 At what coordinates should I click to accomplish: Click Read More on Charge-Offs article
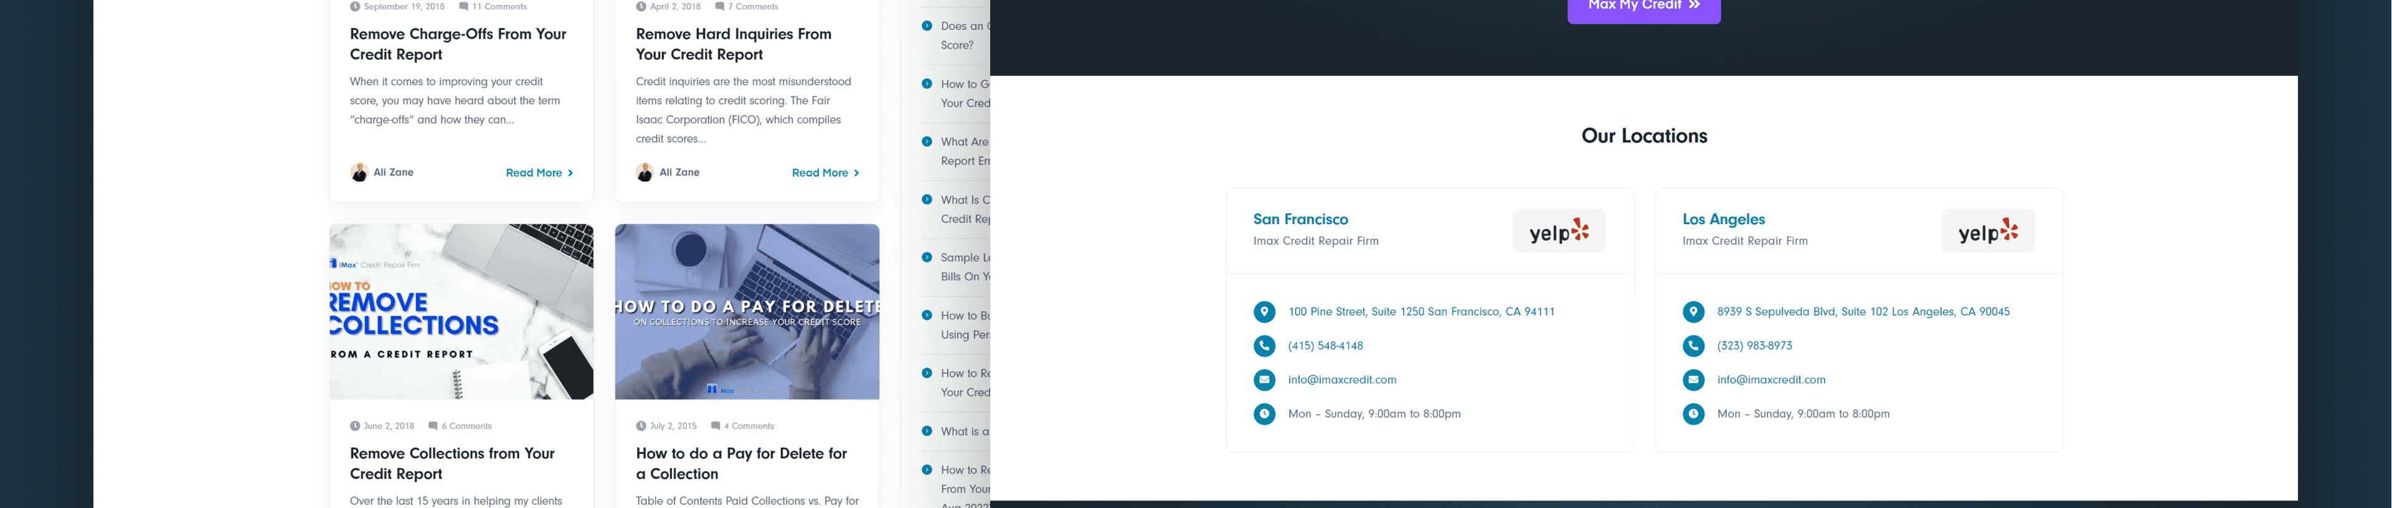(539, 172)
